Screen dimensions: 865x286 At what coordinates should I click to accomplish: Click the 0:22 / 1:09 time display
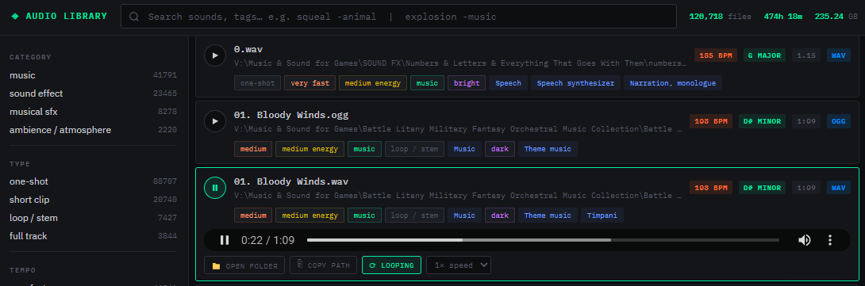tap(267, 240)
